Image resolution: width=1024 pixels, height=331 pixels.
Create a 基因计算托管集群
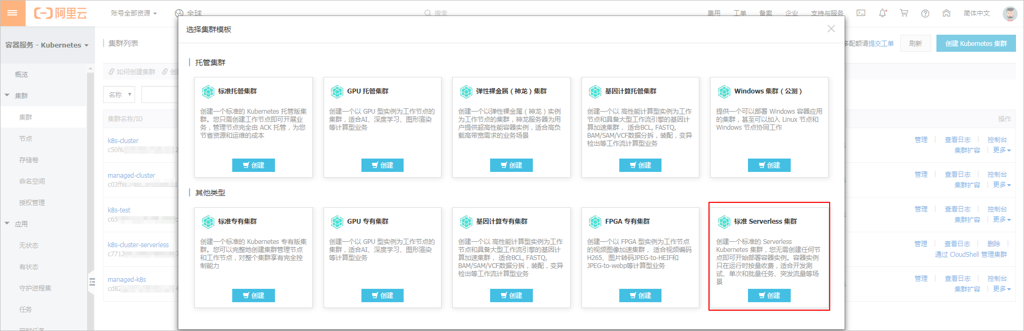coord(640,165)
